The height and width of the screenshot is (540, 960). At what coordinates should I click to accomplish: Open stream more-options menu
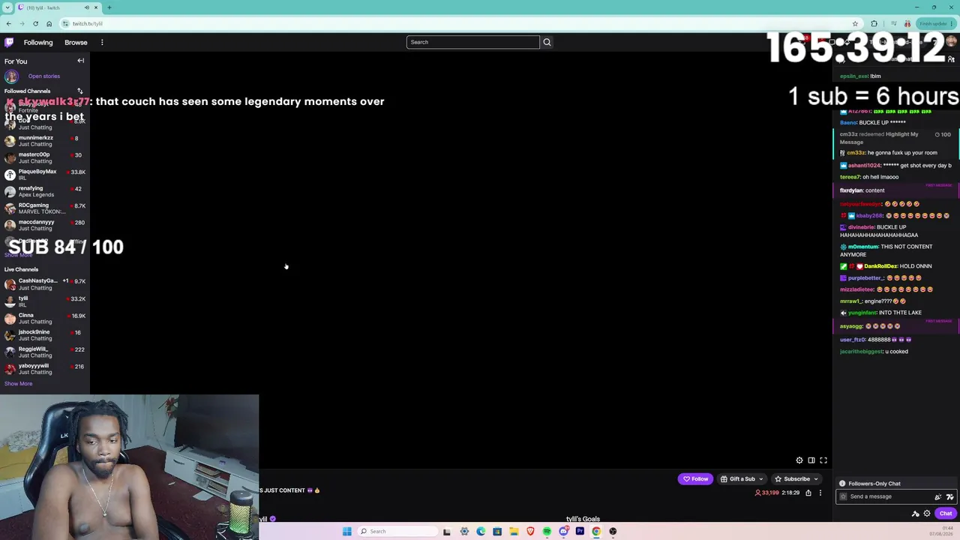(820, 493)
